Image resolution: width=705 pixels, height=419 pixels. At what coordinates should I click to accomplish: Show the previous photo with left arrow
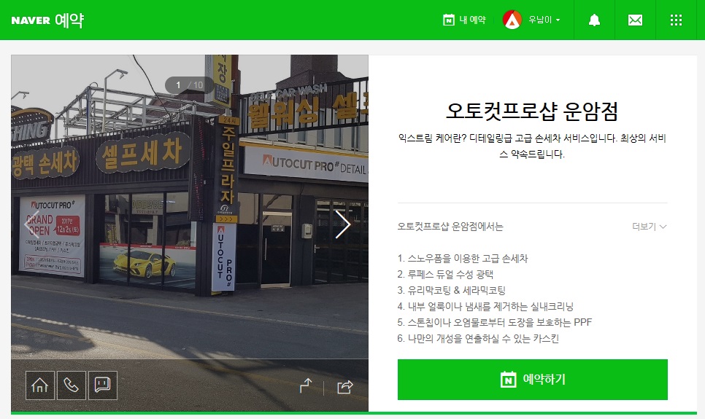(x=33, y=224)
